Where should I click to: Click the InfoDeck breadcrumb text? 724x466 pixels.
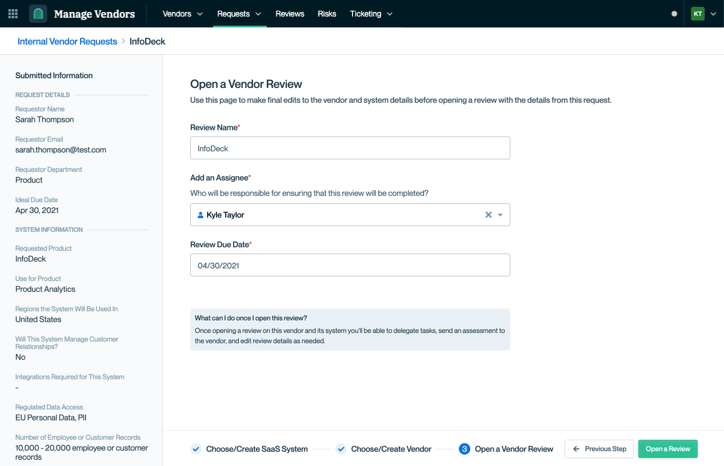[x=147, y=41]
